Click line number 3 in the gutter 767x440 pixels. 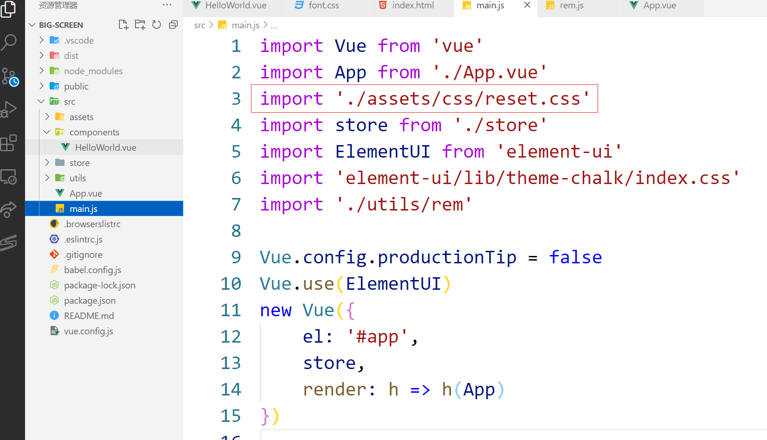tap(236, 99)
